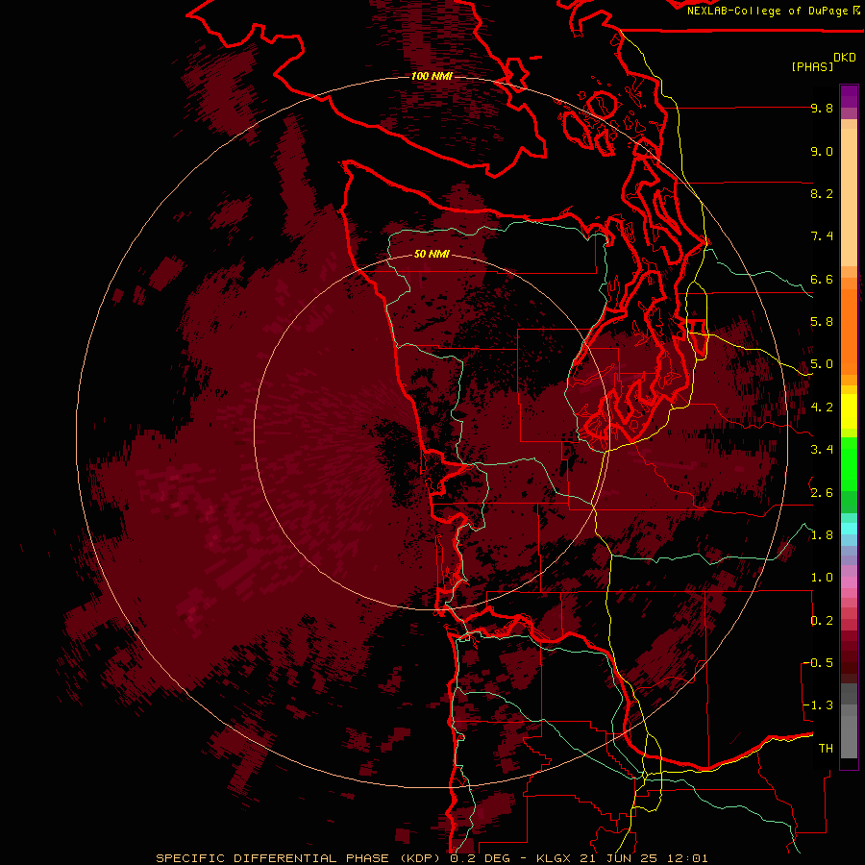Image resolution: width=865 pixels, height=865 pixels.
Task: Pick the purple segment atop the color bar
Action: pyautogui.click(x=849, y=96)
